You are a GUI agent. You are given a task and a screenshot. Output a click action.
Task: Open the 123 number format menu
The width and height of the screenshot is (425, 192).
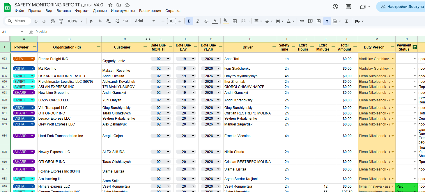126,21
